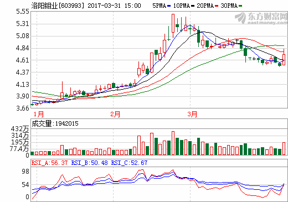This screenshot has width=288, height=202.
Task: Click the green 30PMA color marker
Action: [240, 6]
